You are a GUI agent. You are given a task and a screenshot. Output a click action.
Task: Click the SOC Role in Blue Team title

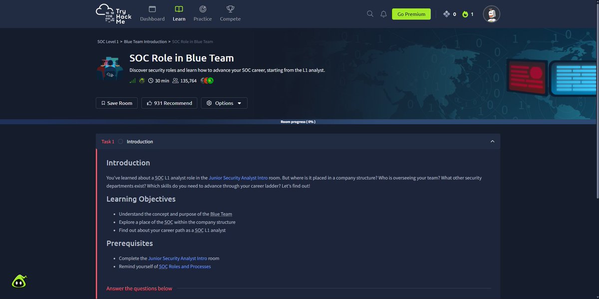tap(182, 58)
